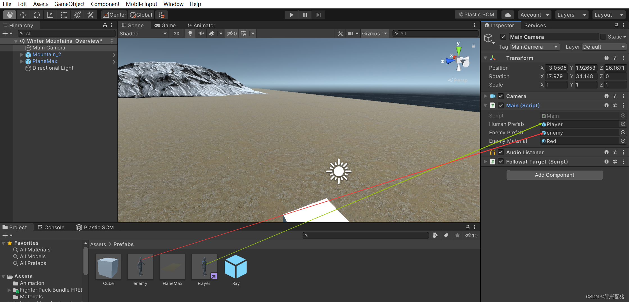Switch to the Console tab
Viewport: 629px width, 302px height.
[x=51, y=227]
